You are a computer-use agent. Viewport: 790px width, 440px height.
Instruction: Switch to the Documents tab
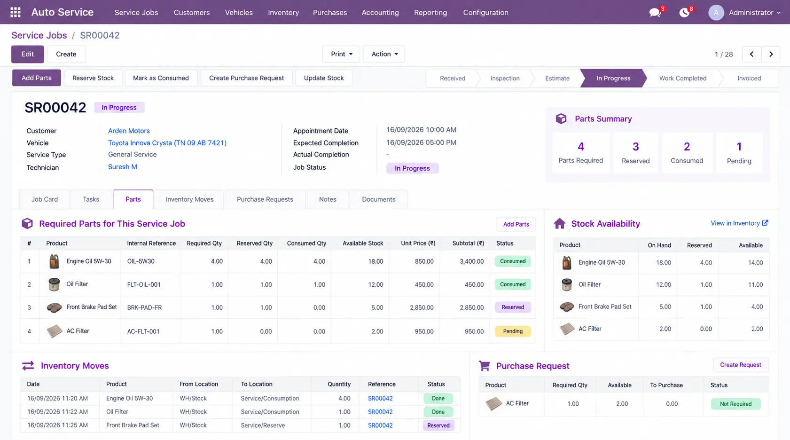[x=379, y=199]
